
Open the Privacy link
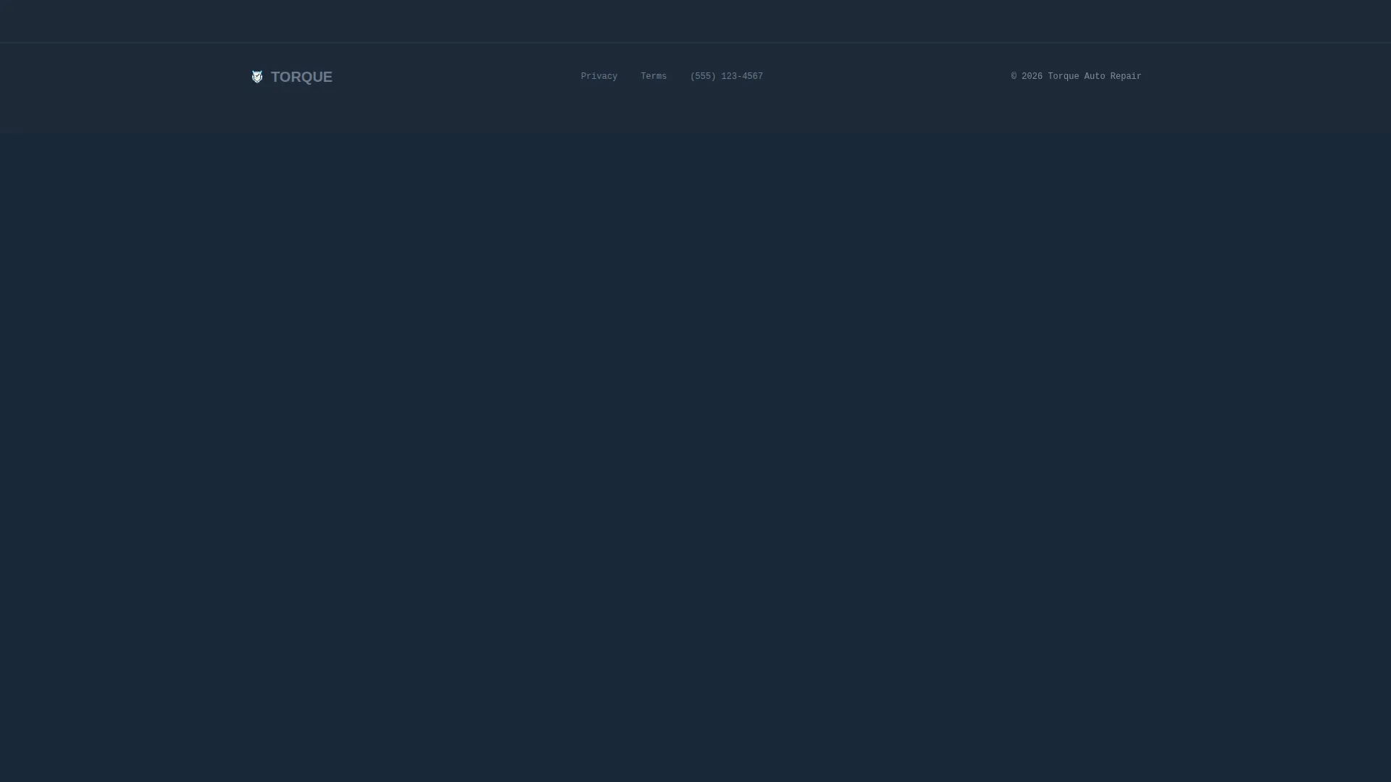pos(599,77)
